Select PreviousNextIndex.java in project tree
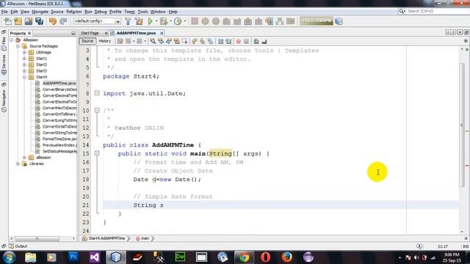470x264 pixels. point(59,145)
